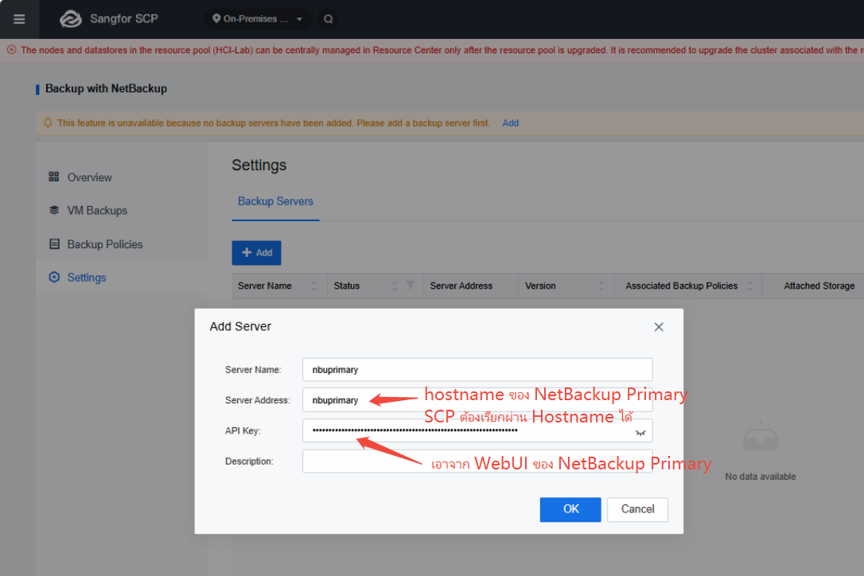Click Cancel in the Add Server dialog

coord(637,509)
